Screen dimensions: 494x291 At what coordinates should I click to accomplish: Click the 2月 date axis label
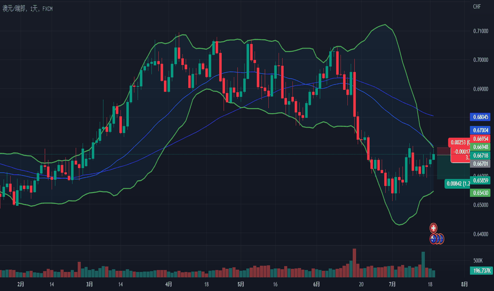click(21, 285)
